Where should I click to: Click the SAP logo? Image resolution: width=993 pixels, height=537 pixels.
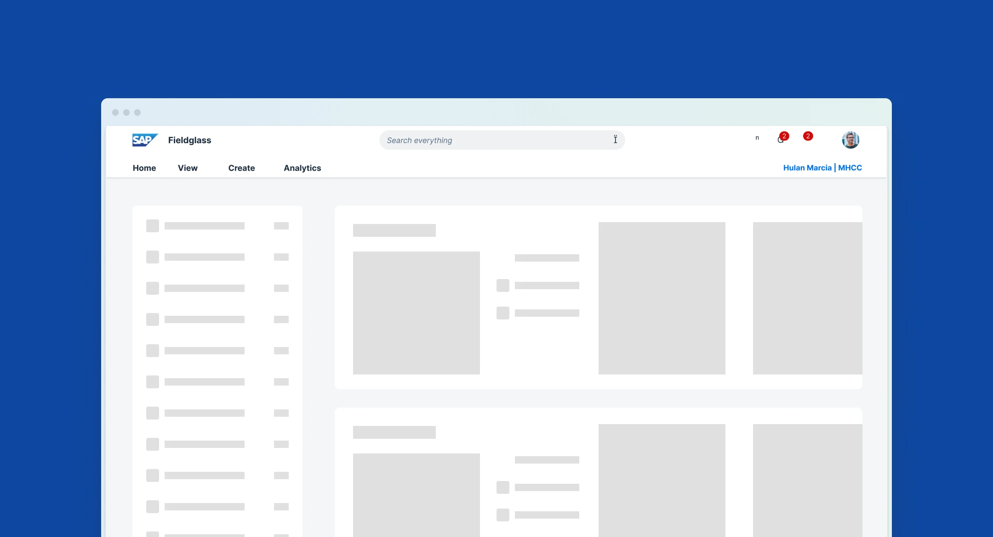(x=145, y=140)
